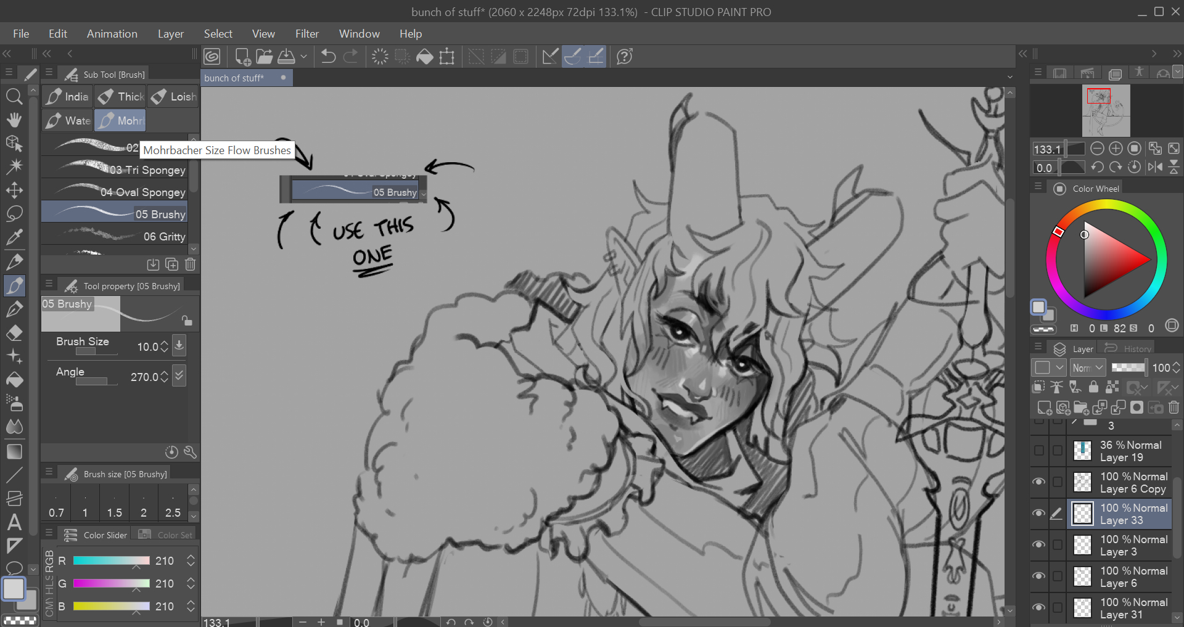
Task: Select the India ink brush group
Action: pos(68,97)
